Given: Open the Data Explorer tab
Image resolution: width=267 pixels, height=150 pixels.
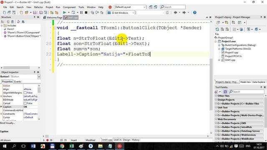Looking at the screenshot, I should click(x=259, y=82).
